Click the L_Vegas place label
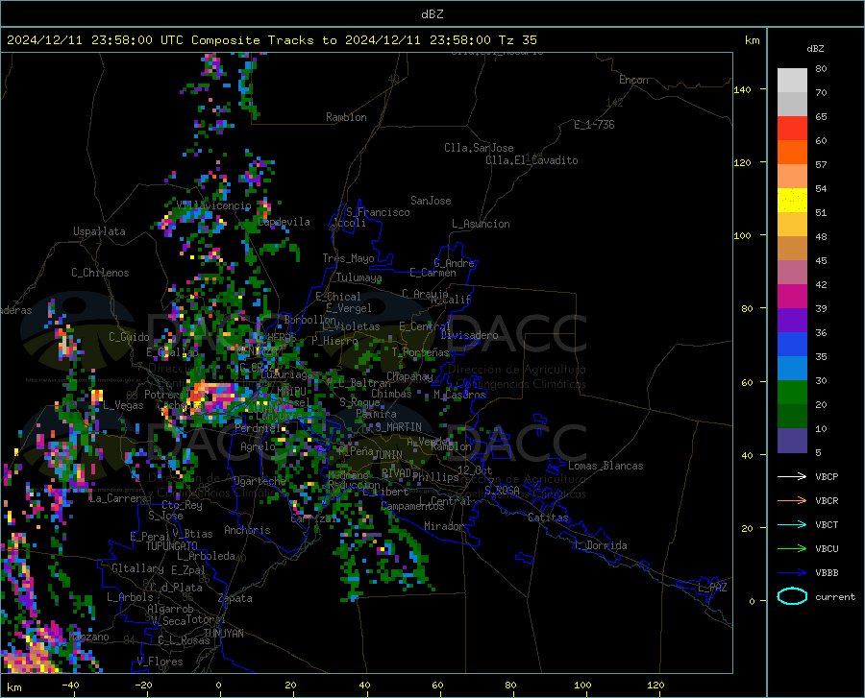The width and height of the screenshot is (865, 698). point(123,405)
